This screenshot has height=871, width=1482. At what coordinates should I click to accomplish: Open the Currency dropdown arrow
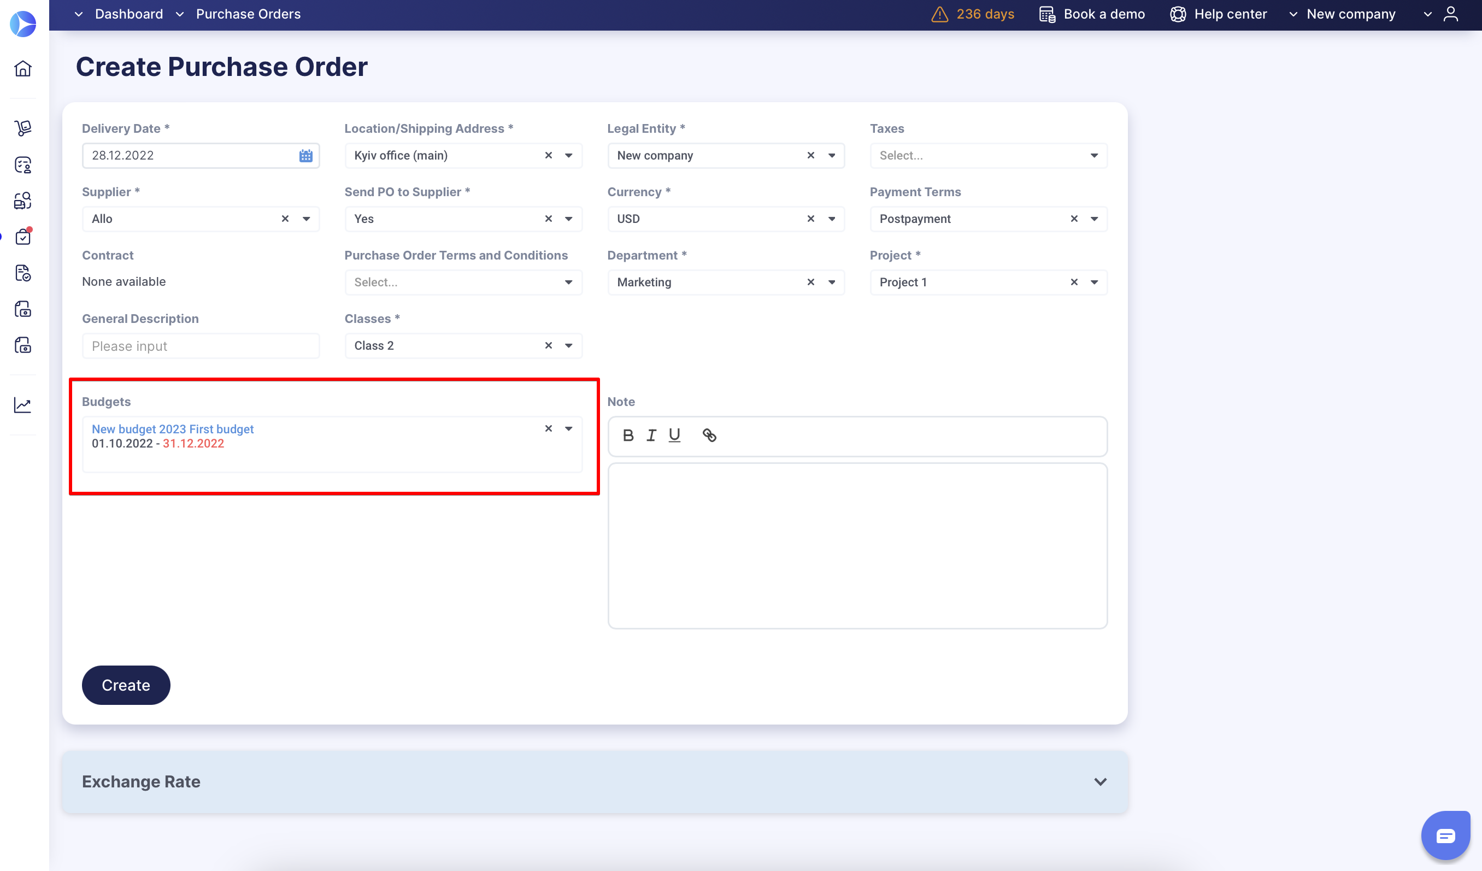pos(832,219)
